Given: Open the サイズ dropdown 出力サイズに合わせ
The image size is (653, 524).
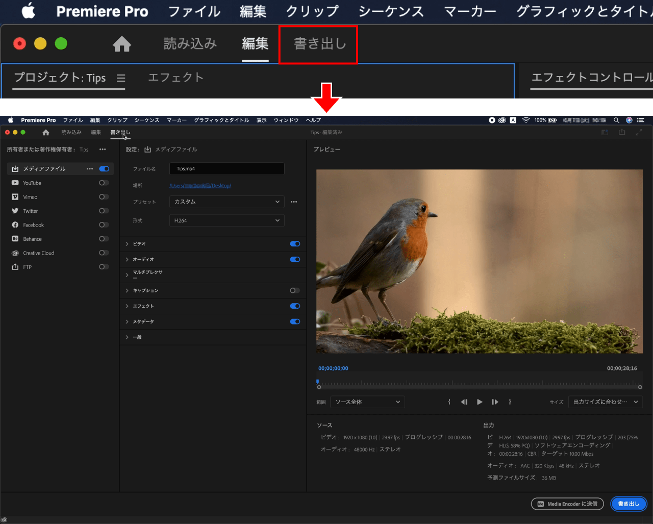Looking at the screenshot, I should (x=606, y=402).
